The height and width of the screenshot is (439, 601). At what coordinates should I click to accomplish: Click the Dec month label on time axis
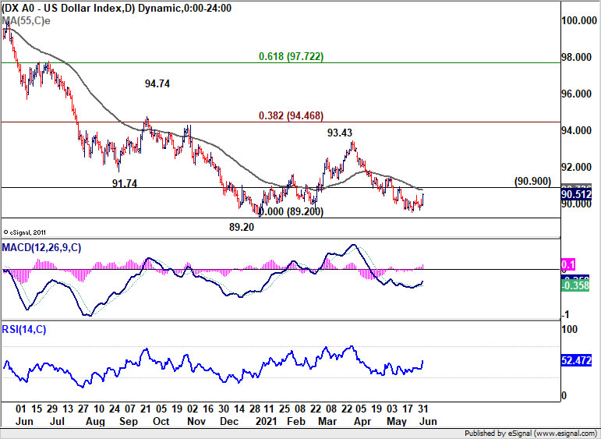point(230,421)
